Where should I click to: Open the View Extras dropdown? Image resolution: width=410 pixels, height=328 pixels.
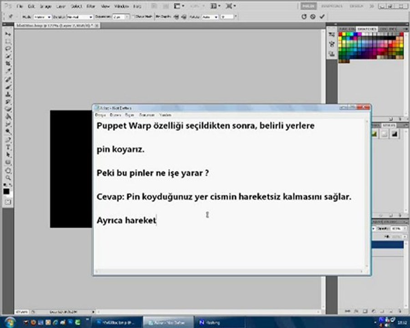(x=179, y=6)
